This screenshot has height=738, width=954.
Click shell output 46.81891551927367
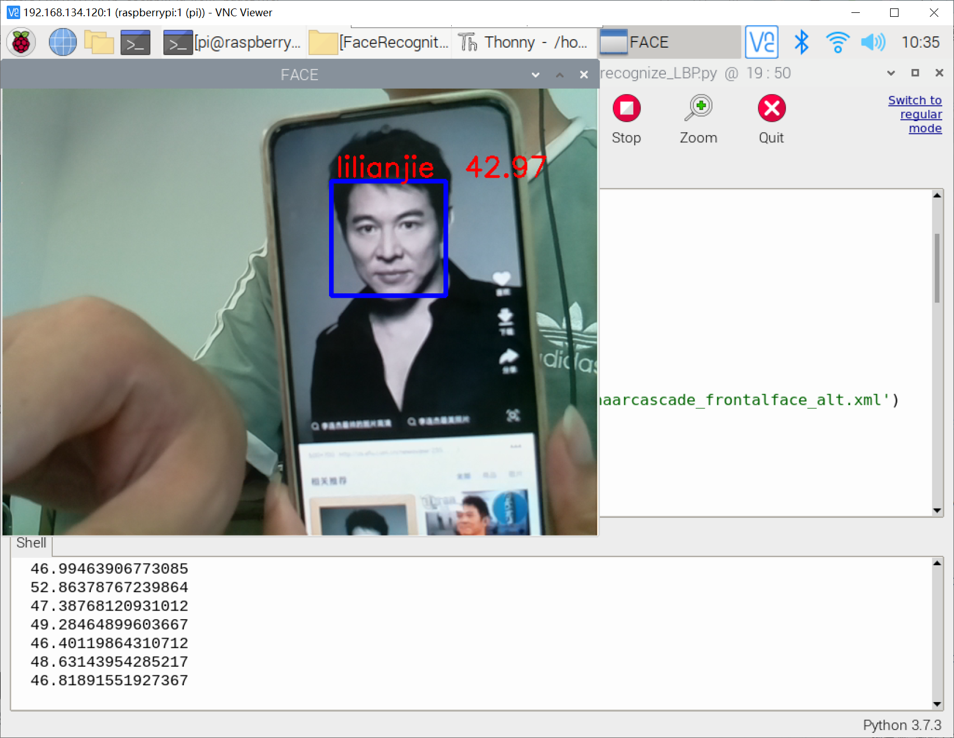109,680
